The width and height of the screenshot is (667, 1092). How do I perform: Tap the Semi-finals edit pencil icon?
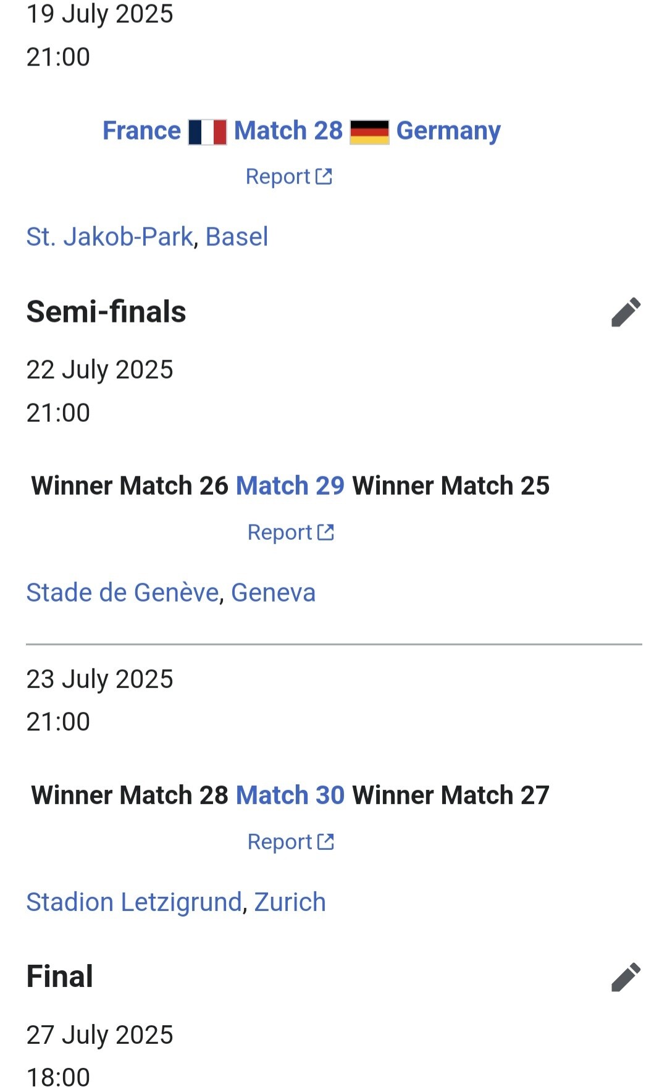click(x=626, y=312)
